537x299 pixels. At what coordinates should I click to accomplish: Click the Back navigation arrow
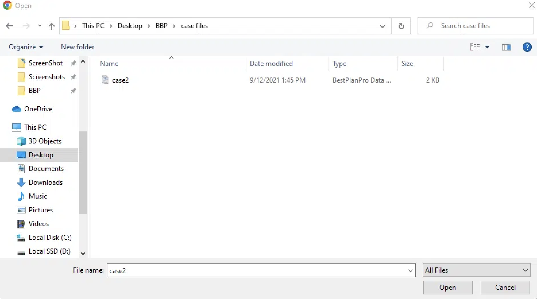click(x=9, y=26)
